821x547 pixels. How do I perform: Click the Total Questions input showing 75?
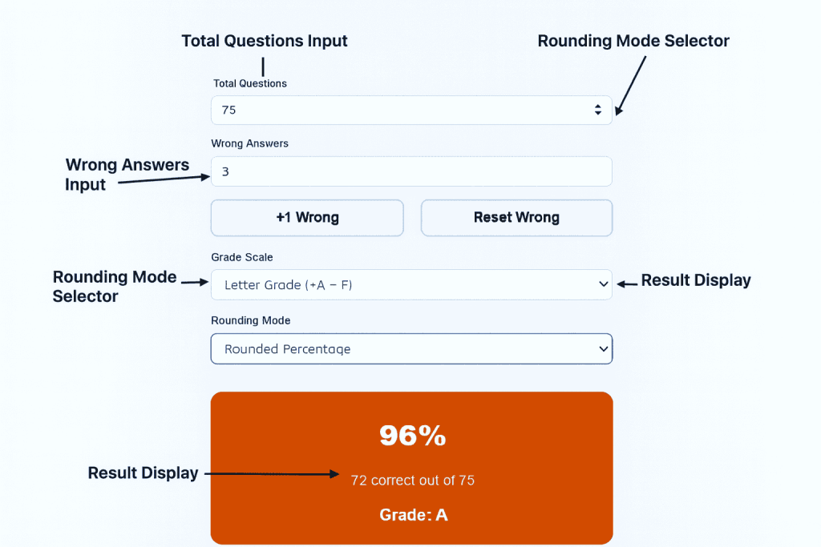point(361,110)
